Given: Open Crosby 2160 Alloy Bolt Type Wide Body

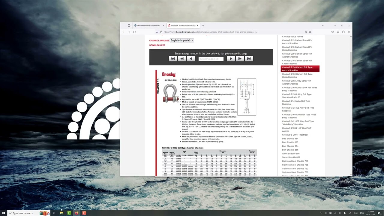Looking at the screenshot, I should tap(299, 116).
